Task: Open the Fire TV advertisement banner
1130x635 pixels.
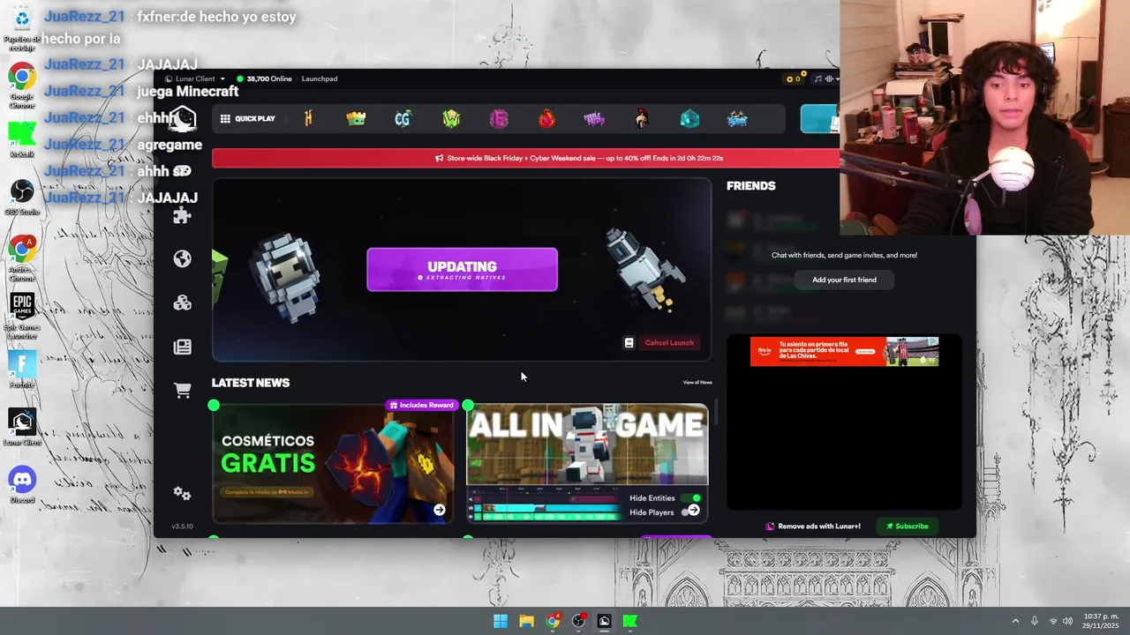Action: pyautogui.click(x=844, y=351)
